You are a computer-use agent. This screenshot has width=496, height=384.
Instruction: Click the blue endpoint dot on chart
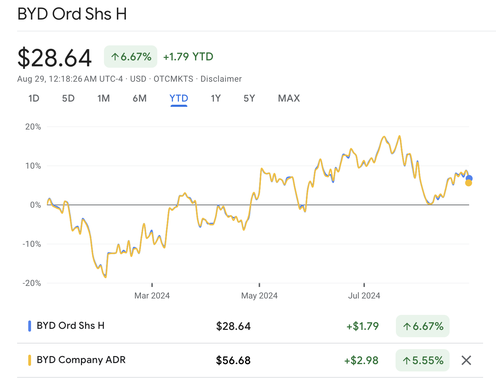[x=469, y=178]
